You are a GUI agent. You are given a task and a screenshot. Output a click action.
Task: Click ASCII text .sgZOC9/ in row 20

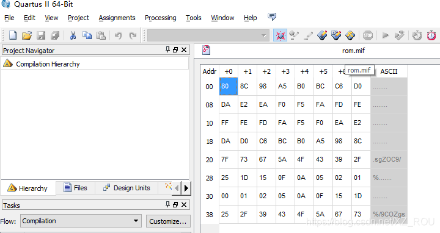click(387, 159)
